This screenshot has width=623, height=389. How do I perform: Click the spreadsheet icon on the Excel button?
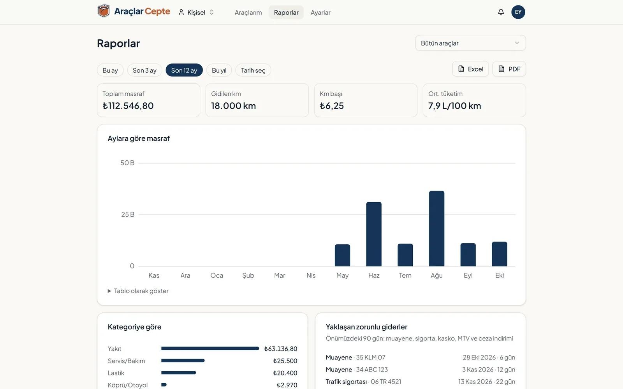click(x=461, y=69)
